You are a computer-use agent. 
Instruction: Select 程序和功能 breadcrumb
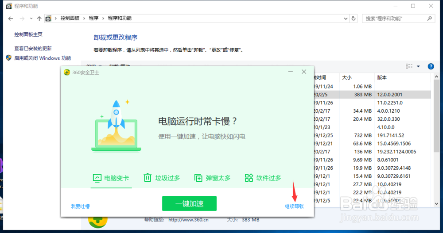(120, 18)
